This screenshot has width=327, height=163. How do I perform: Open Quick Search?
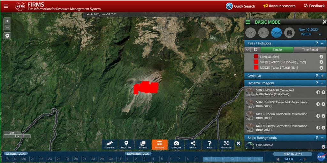point(241,6)
